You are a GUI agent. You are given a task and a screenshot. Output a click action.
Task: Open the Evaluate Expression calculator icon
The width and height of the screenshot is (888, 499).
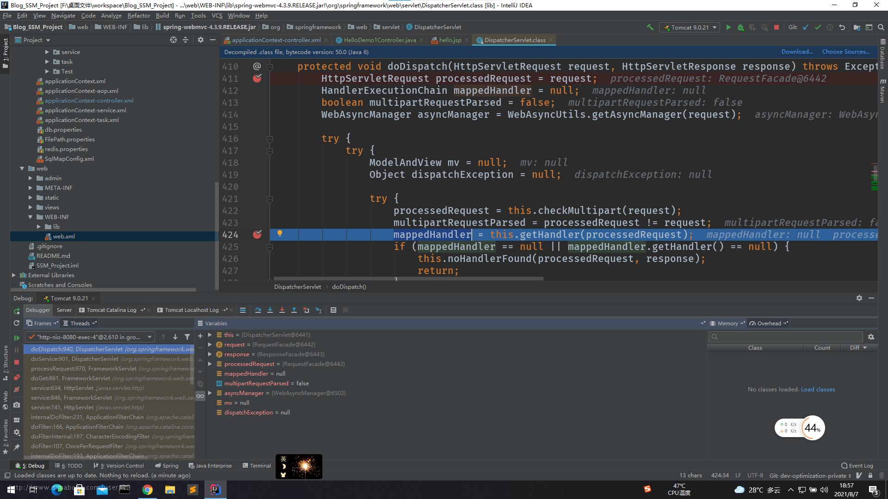[333, 310]
